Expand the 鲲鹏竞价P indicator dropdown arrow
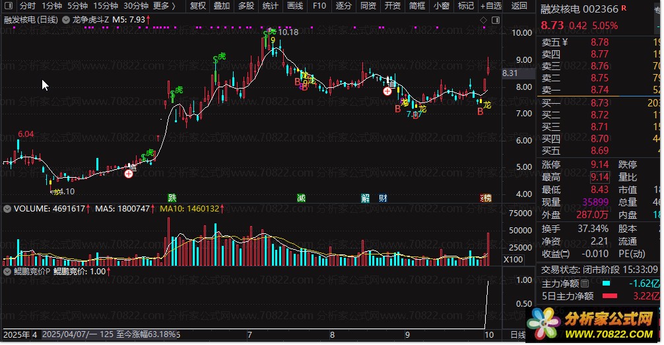This screenshot has height=345, width=664. [x=7, y=271]
